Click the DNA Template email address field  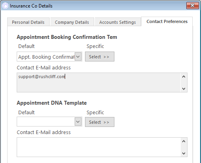99,147
